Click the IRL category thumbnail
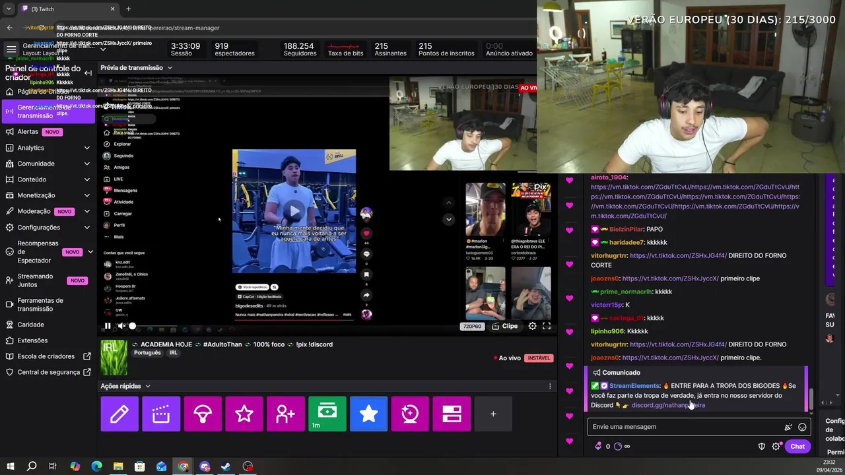845x475 pixels. [114, 358]
